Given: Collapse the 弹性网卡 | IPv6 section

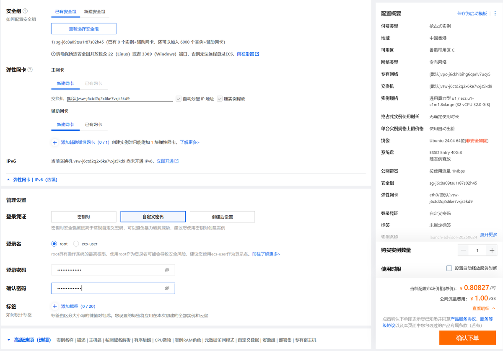Looking at the screenshot, I should coord(32,180).
